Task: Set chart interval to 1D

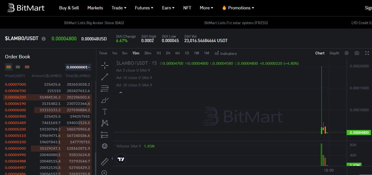Action: [x=187, y=53]
